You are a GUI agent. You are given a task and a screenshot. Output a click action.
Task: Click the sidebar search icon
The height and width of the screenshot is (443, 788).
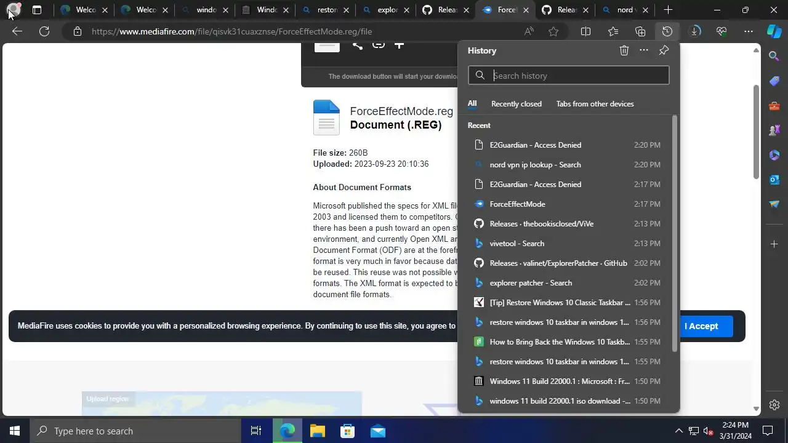click(x=774, y=57)
